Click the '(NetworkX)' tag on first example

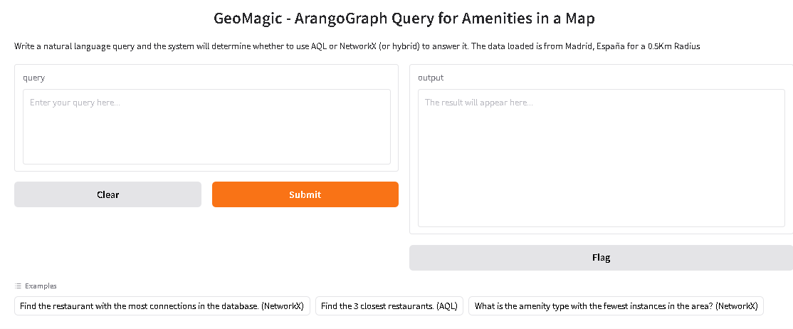point(283,306)
